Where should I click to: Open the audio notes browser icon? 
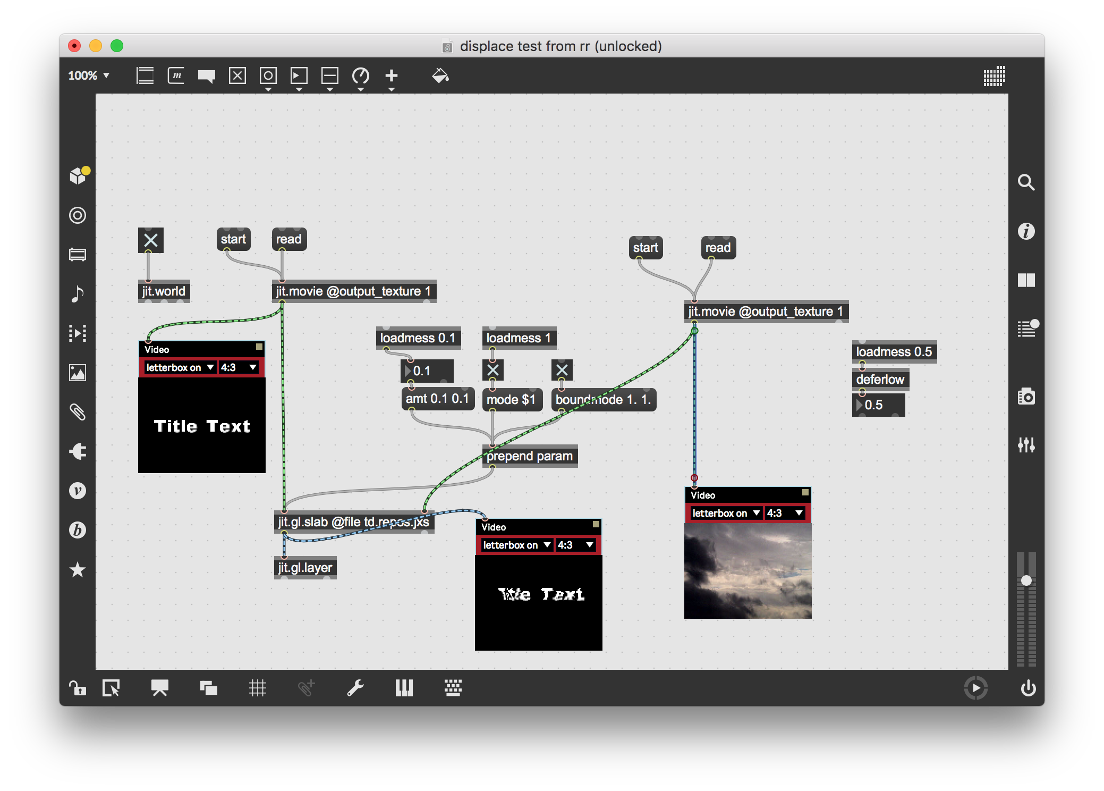(x=78, y=294)
